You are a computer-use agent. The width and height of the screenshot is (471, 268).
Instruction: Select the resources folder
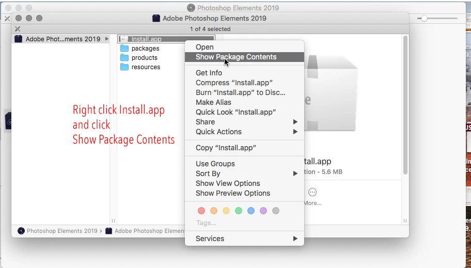[146, 67]
